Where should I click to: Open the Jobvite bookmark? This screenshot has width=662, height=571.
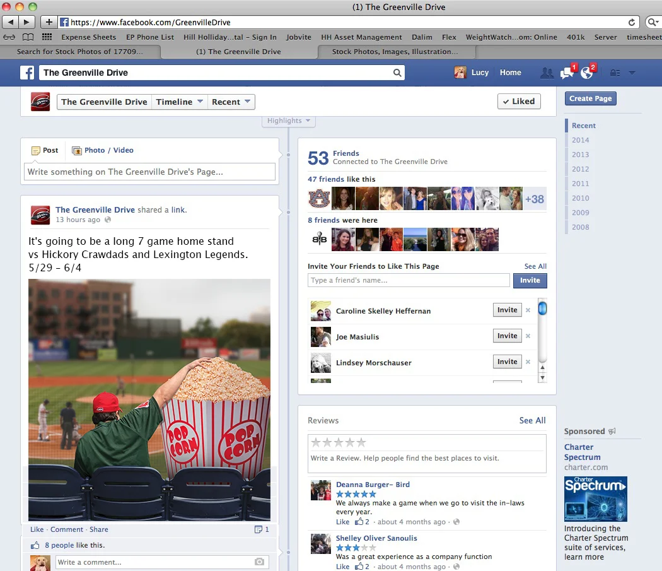[x=298, y=37]
